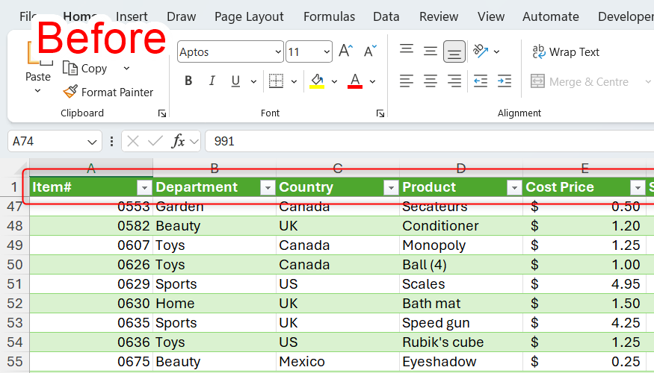Open the Product filter dropdown
The image size is (654, 373).
(x=514, y=188)
